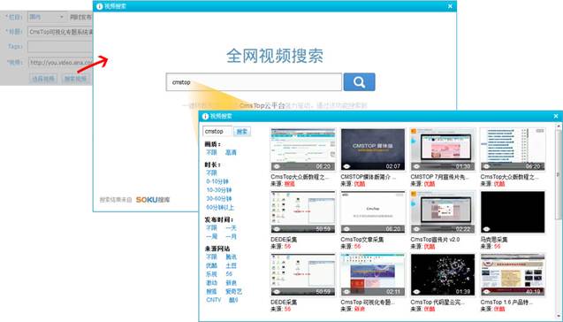The width and height of the screenshot is (563, 322).
Task: Choose 搜狐 in the 来源网站 filter list
Action: pos(211,291)
